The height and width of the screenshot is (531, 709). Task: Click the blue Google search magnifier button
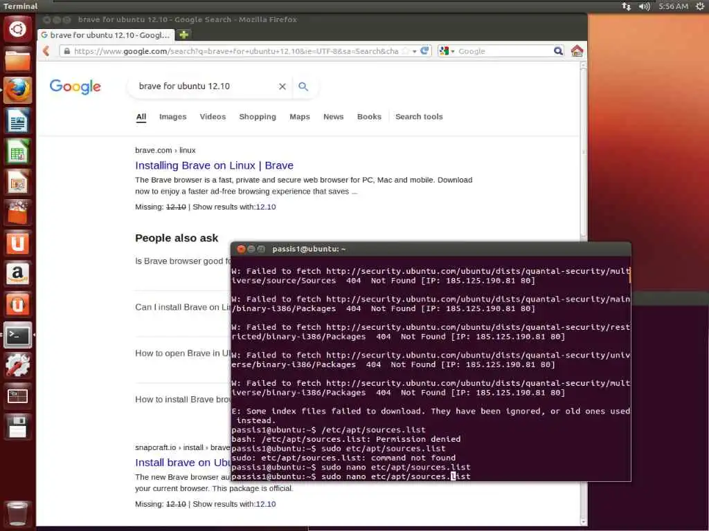click(303, 86)
